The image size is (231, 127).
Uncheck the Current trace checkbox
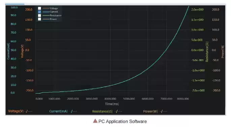(x=39, y=12)
